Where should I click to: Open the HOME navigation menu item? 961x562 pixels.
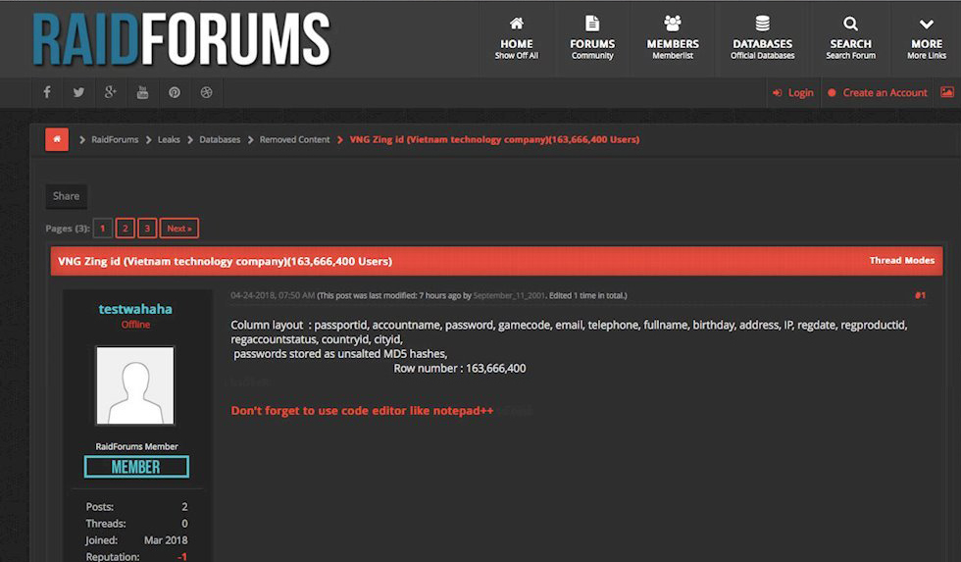[x=517, y=39]
